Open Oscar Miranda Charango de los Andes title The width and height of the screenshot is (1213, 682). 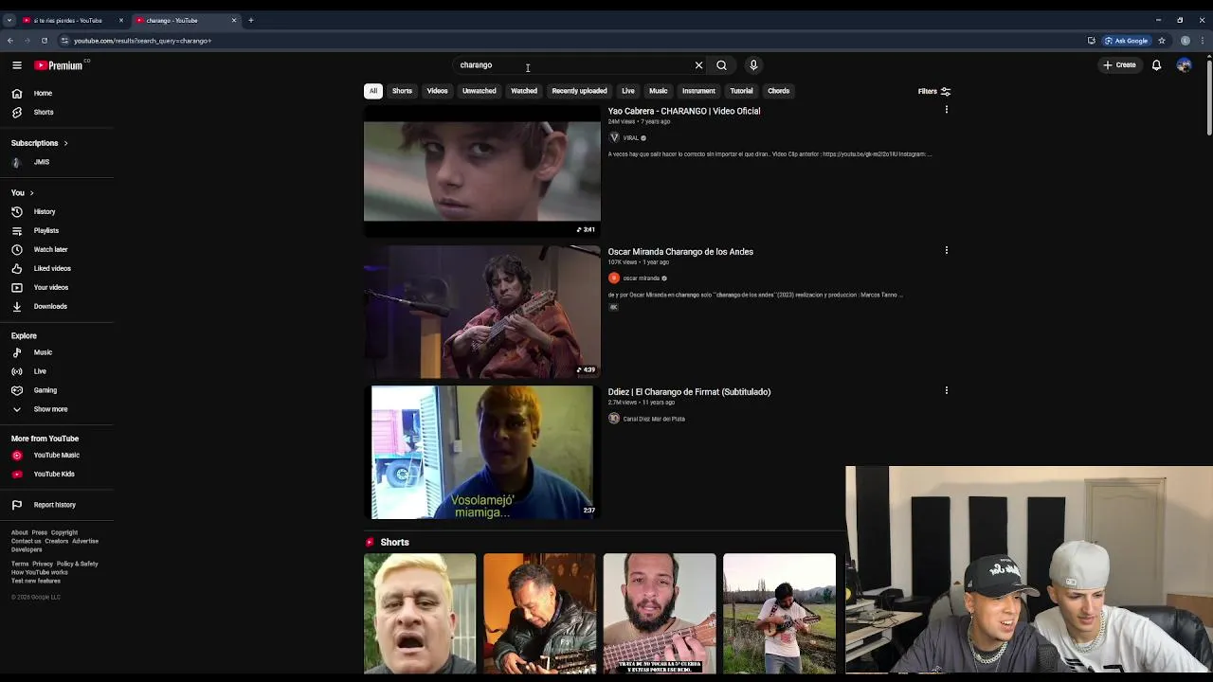click(680, 252)
